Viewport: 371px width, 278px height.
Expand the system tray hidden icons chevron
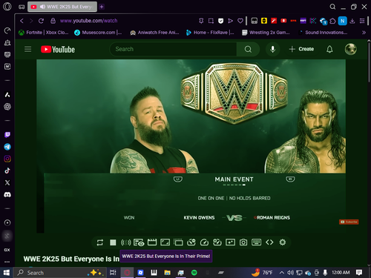[282, 273]
